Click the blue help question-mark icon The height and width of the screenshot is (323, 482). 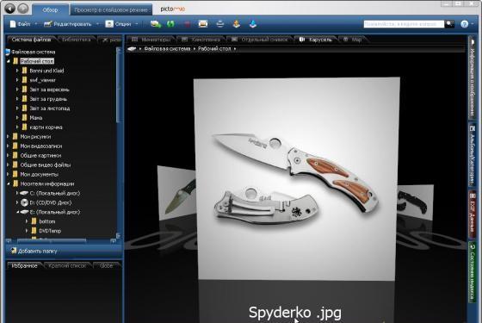click(x=465, y=24)
